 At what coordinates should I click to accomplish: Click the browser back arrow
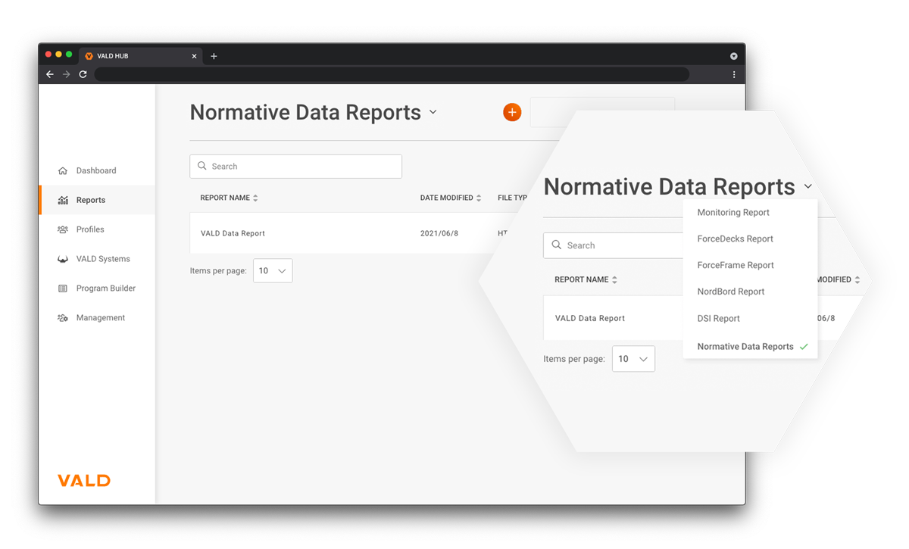(50, 74)
